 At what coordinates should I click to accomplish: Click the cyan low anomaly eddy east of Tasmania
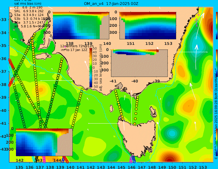pyautogui.click(x=172, y=133)
